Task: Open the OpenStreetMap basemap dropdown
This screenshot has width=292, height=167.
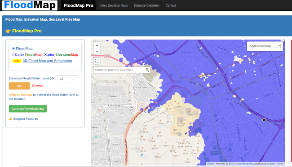Action: click(x=265, y=46)
